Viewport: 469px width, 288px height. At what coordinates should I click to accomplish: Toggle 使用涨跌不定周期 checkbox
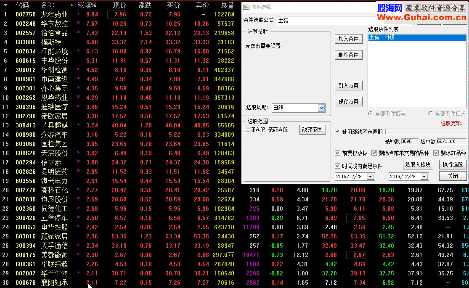[x=337, y=132]
